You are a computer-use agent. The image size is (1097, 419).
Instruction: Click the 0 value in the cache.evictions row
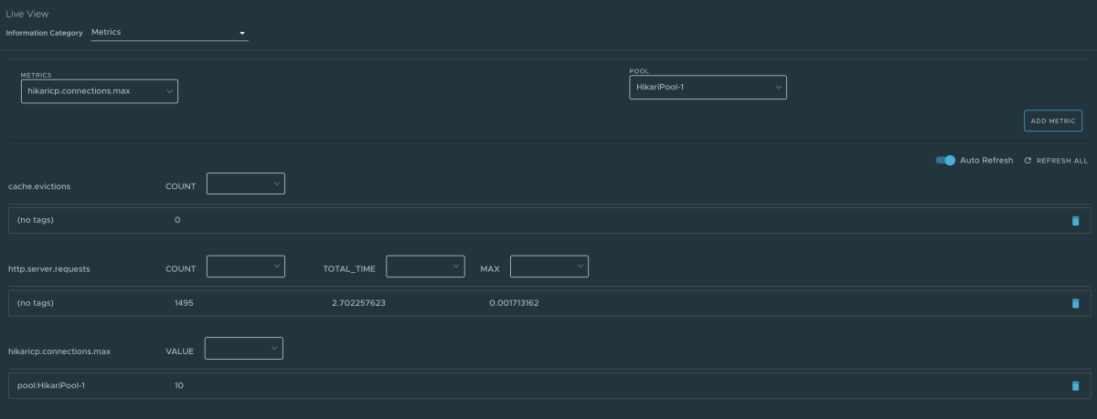point(177,221)
